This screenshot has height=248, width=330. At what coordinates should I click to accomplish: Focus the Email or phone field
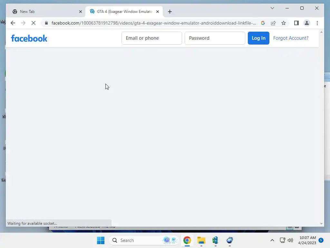point(151,38)
